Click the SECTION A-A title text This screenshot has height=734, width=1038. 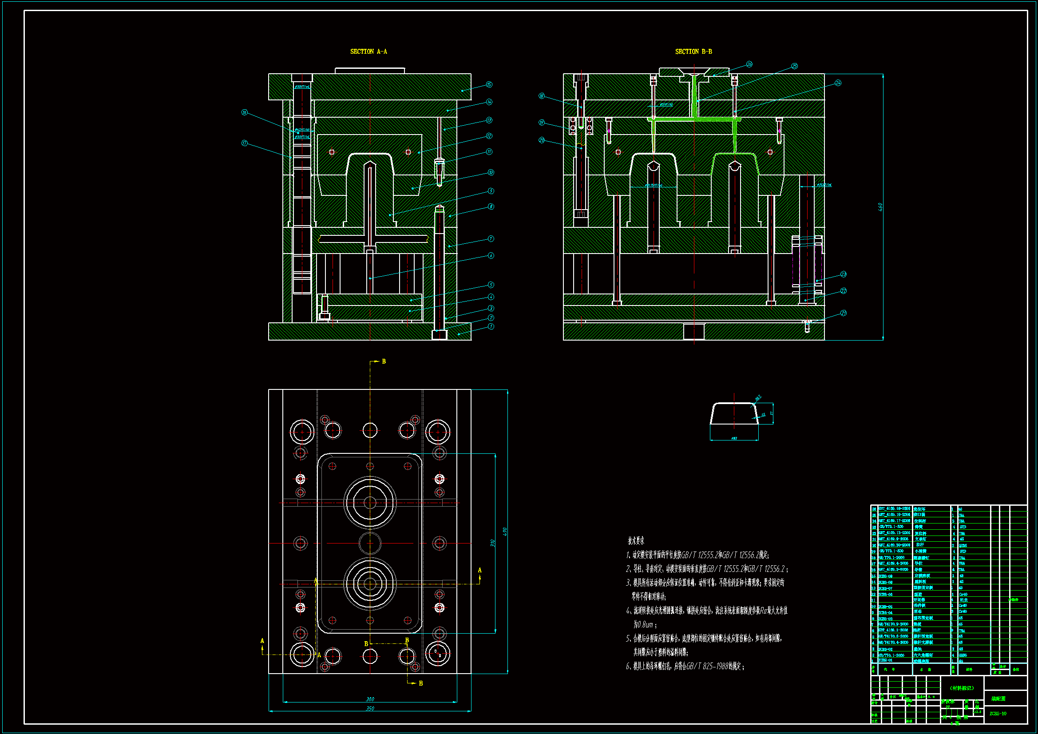pos(368,52)
